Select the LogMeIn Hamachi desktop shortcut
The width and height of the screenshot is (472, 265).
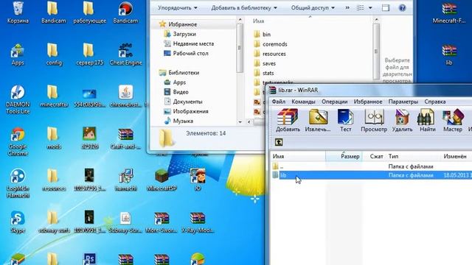point(18,183)
